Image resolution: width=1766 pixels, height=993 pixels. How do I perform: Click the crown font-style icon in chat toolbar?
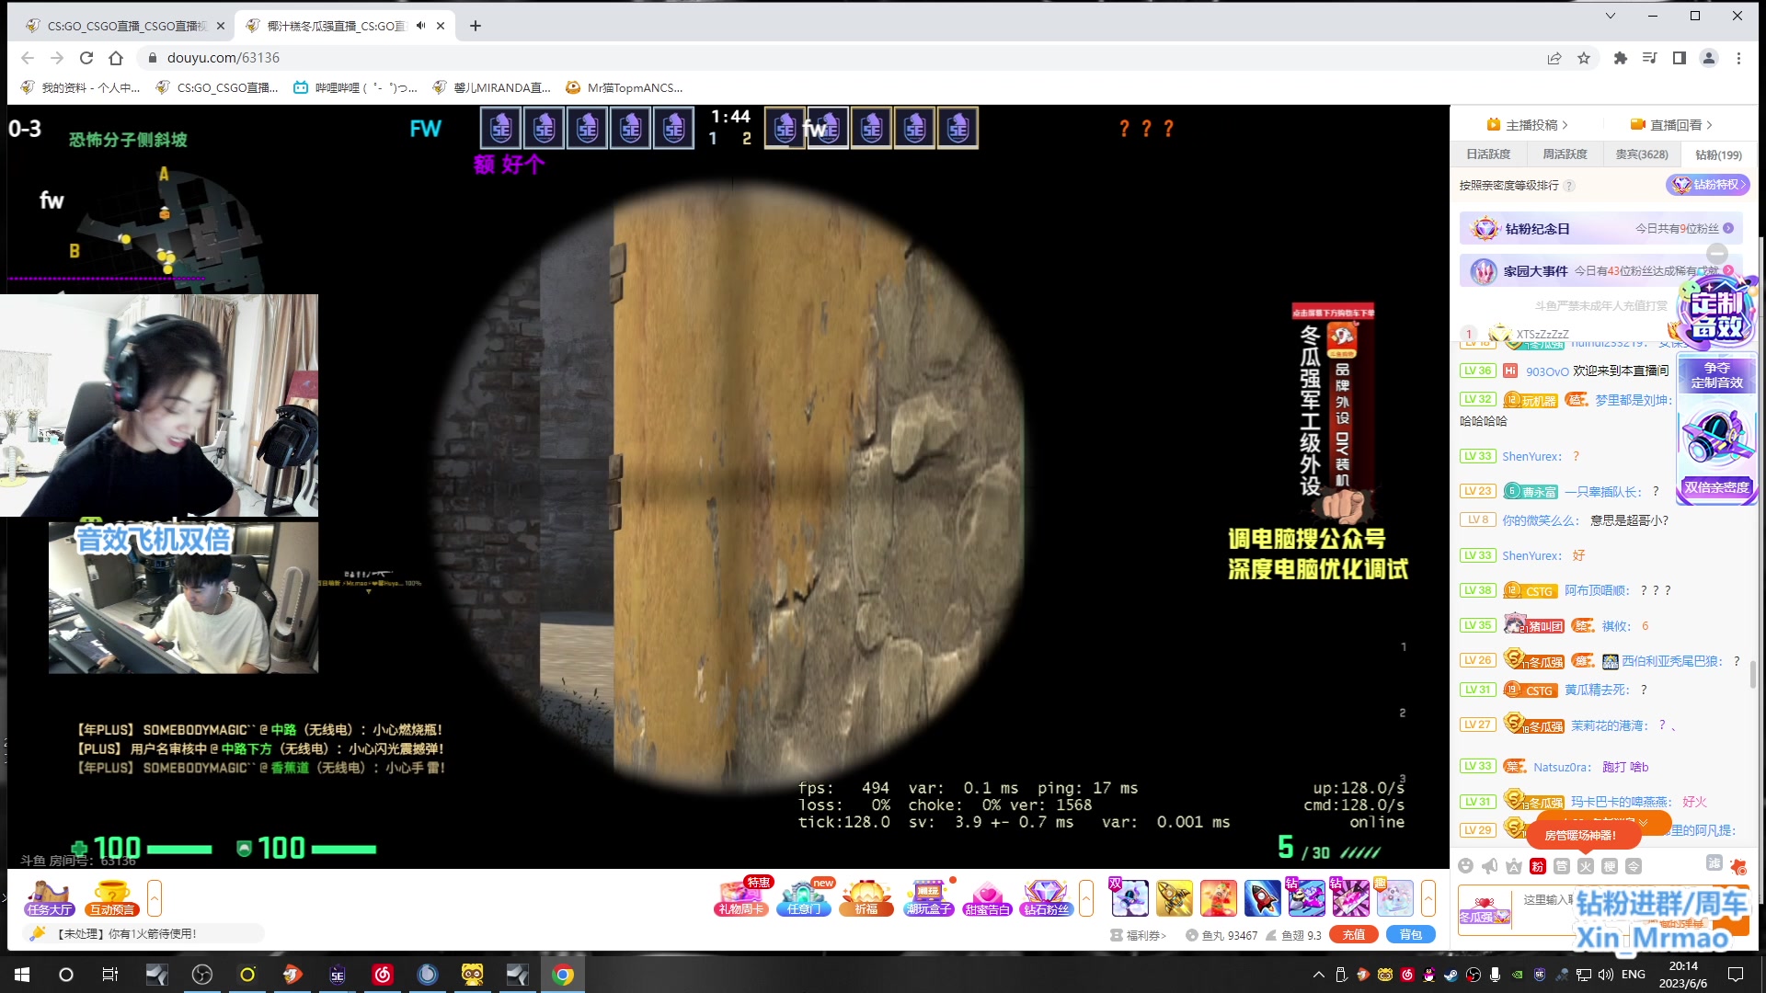point(1514,866)
